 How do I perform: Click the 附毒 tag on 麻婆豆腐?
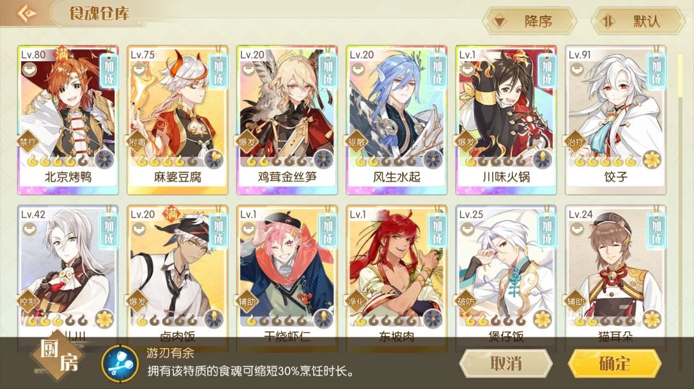pyautogui.click(x=137, y=142)
